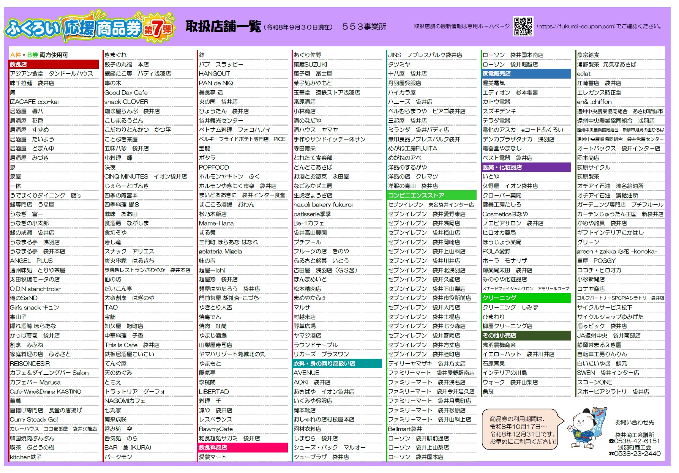This screenshot has height=473, width=679.
Task: Click the 医薬・化粧品店 purple header
Action: coord(526,167)
